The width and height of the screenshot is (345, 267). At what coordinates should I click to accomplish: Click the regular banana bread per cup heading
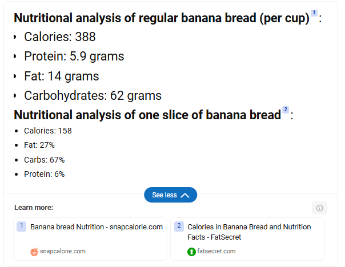(x=162, y=18)
